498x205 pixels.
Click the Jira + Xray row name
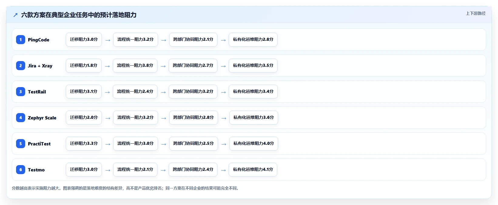pyautogui.click(x=40, y=66)
